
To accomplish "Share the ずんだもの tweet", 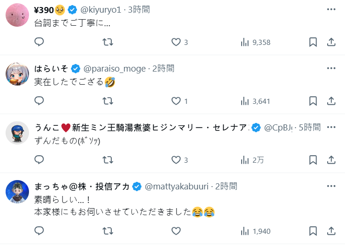I will click(x=331, y=160).
